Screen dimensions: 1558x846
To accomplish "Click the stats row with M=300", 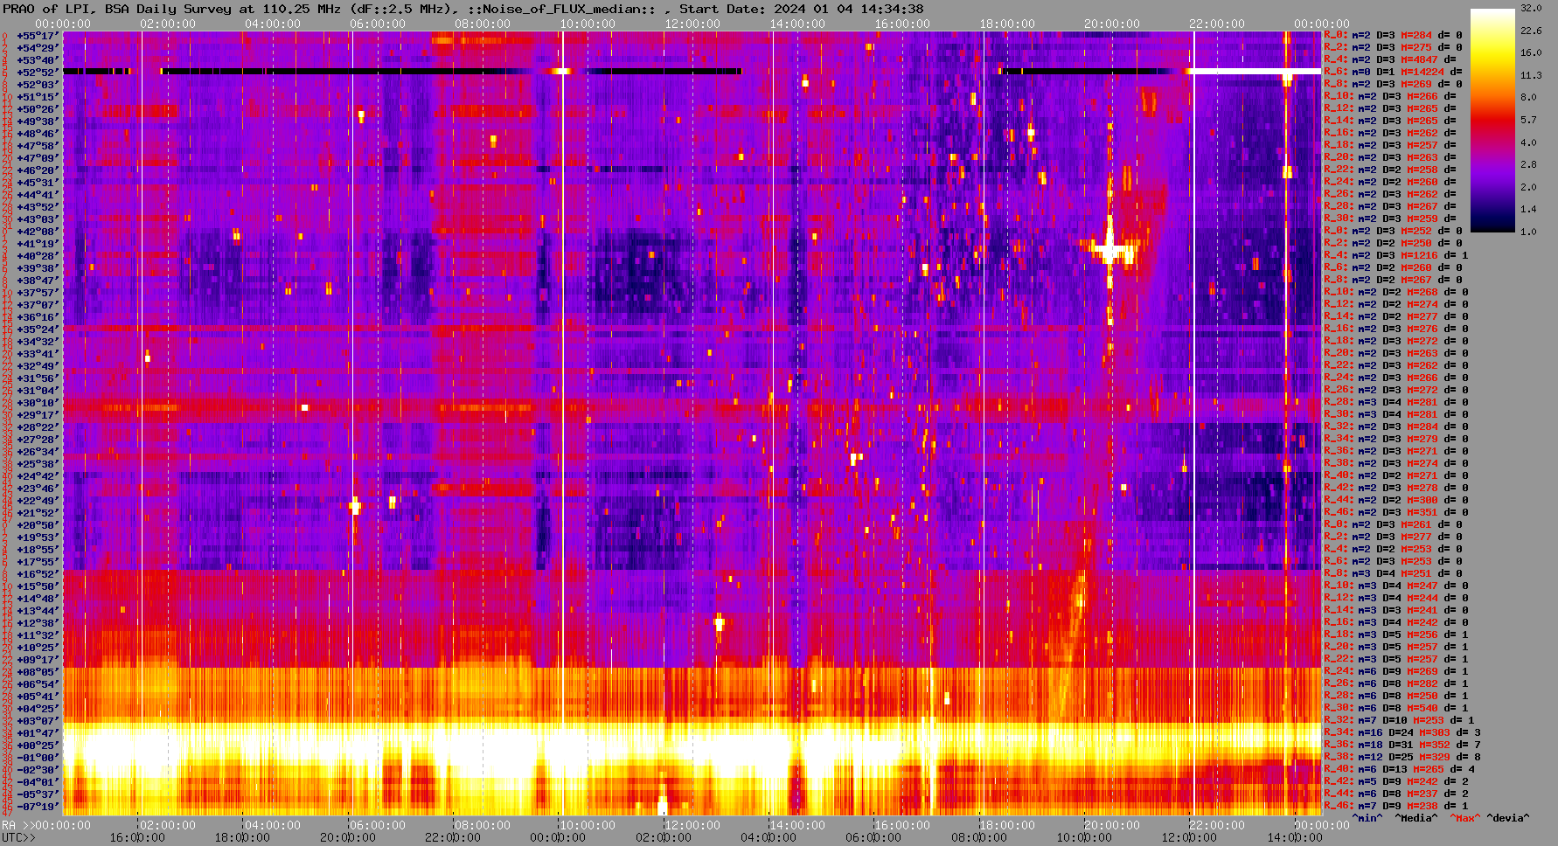I will pyautogui.click(x=1396, y=500).
